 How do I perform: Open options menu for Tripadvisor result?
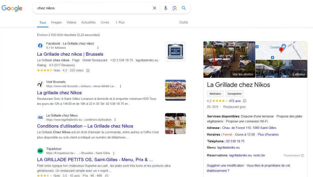[x=114, y=153]
